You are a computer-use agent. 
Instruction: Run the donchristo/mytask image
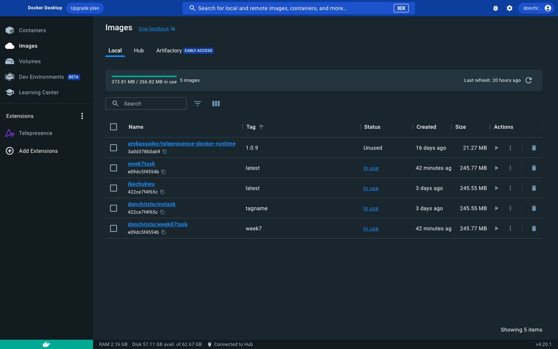497,208
